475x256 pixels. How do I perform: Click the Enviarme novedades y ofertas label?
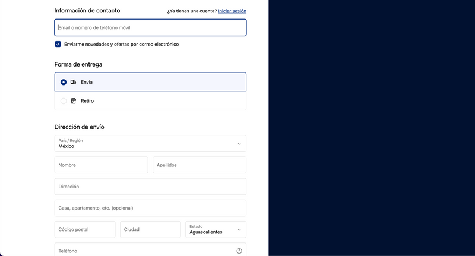click(122, 44)
